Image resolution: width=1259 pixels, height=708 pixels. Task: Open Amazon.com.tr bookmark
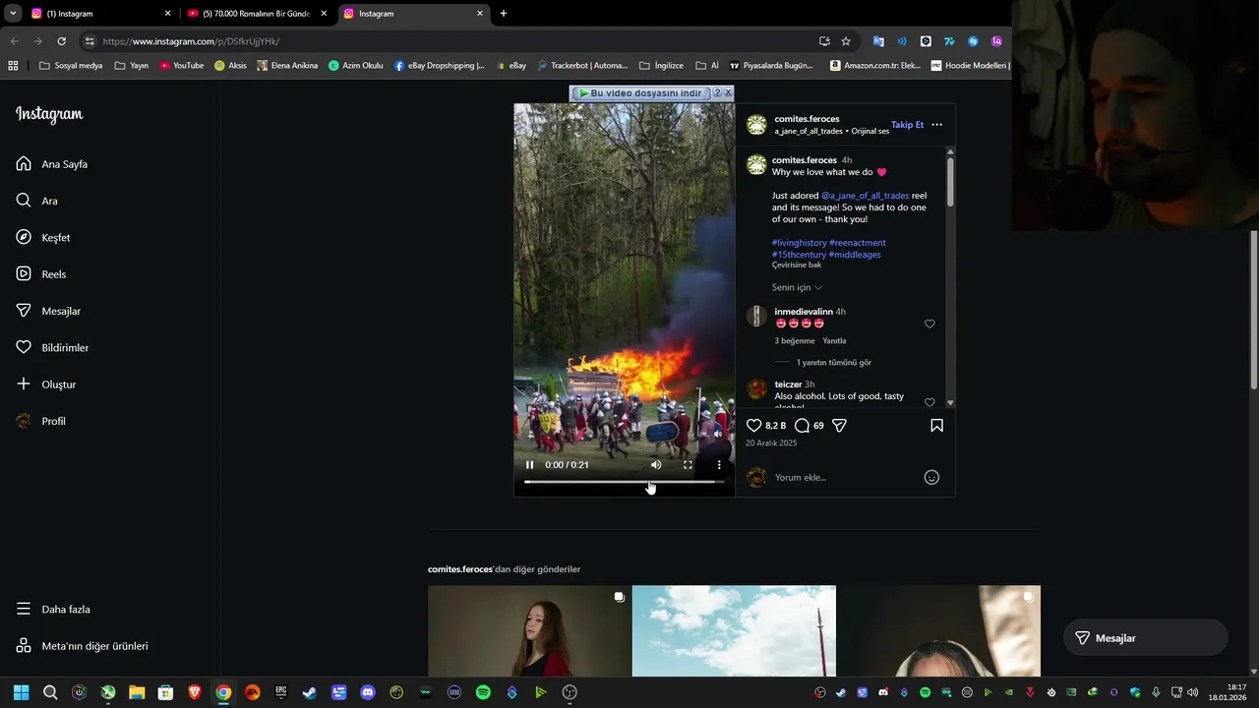coord(875,66)
